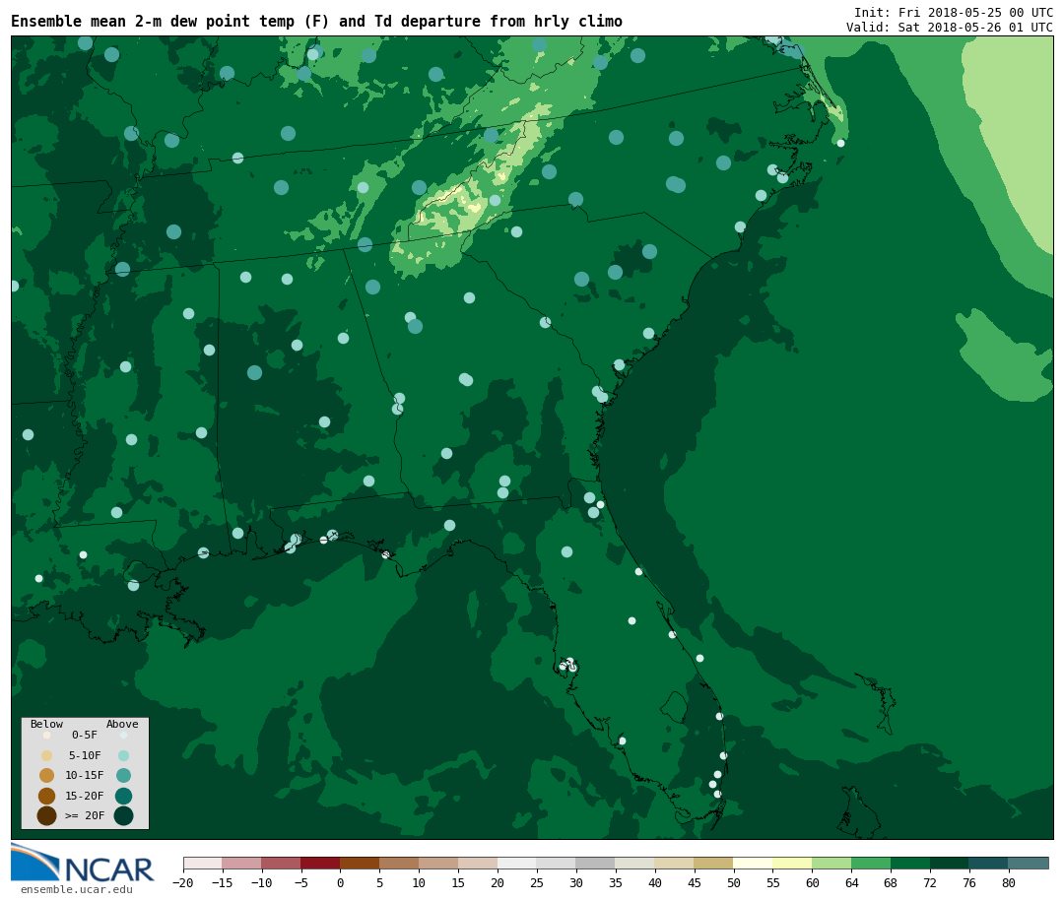Click the NCAR logo

(82, 864)
